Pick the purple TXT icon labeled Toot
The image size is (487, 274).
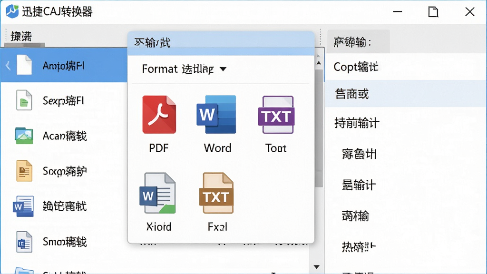276,114
